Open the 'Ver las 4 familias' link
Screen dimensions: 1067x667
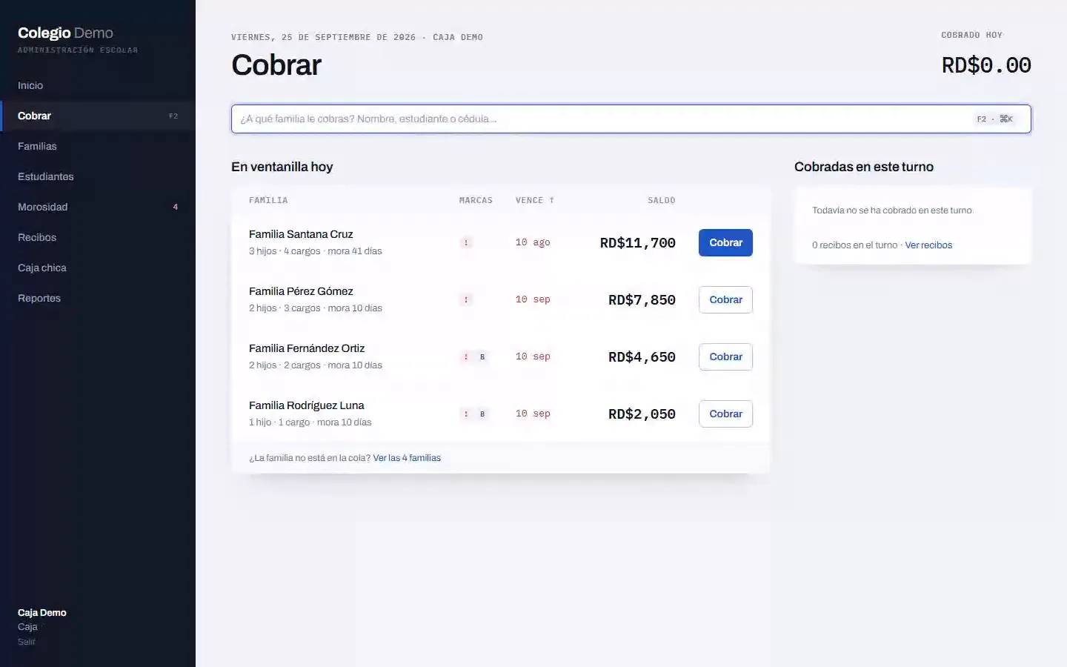click(x=407, y=458)
